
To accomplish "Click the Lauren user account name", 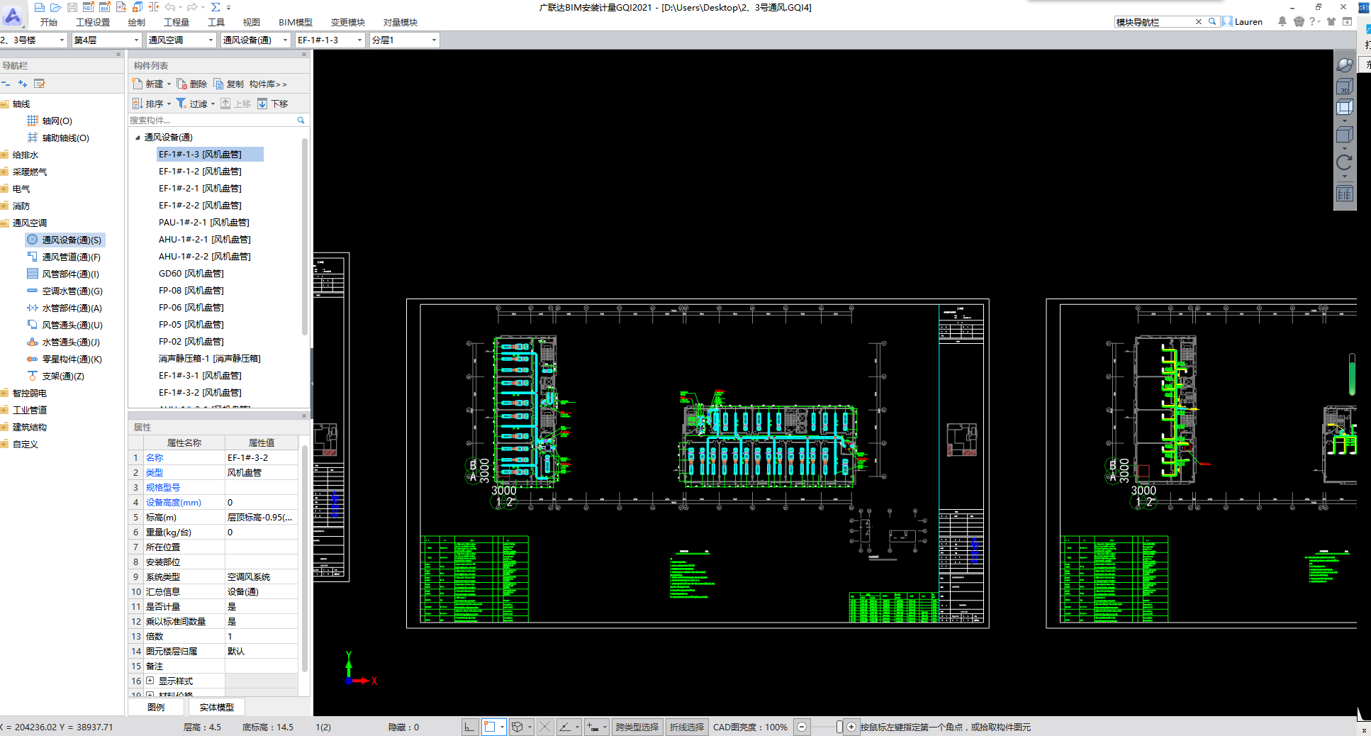I will tap(1248, 22).
